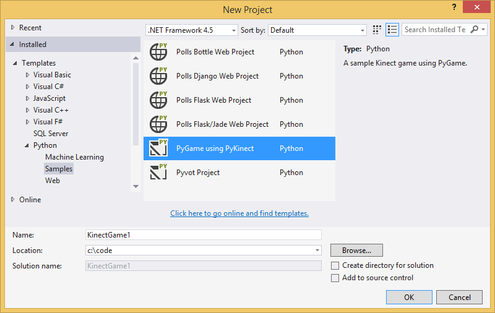This screenshot has width=495, height=313.
Task: Open the Location path dropdown
Action: pyautogui.click(x=317, y=251)
